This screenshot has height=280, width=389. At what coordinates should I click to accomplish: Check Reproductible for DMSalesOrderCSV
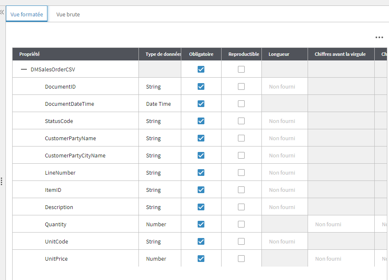click(x=241, y=69)
